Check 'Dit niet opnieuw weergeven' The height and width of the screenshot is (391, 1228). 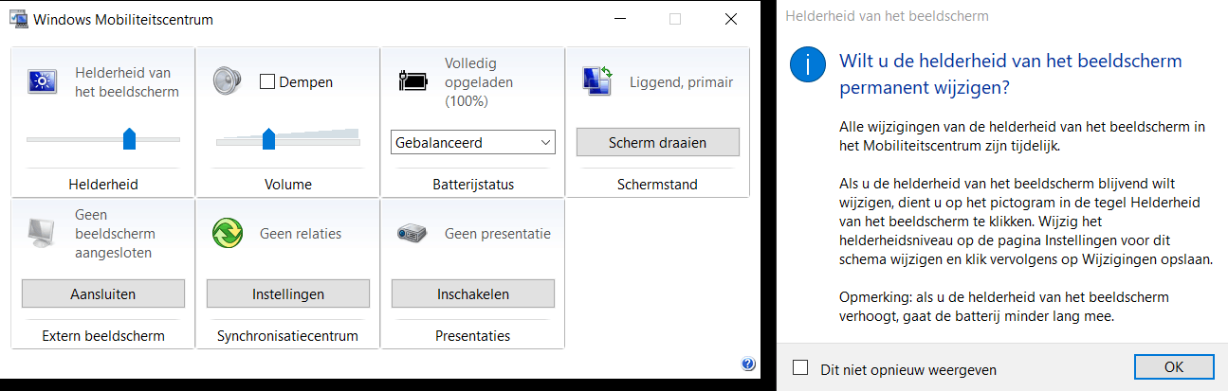point(801,368)
